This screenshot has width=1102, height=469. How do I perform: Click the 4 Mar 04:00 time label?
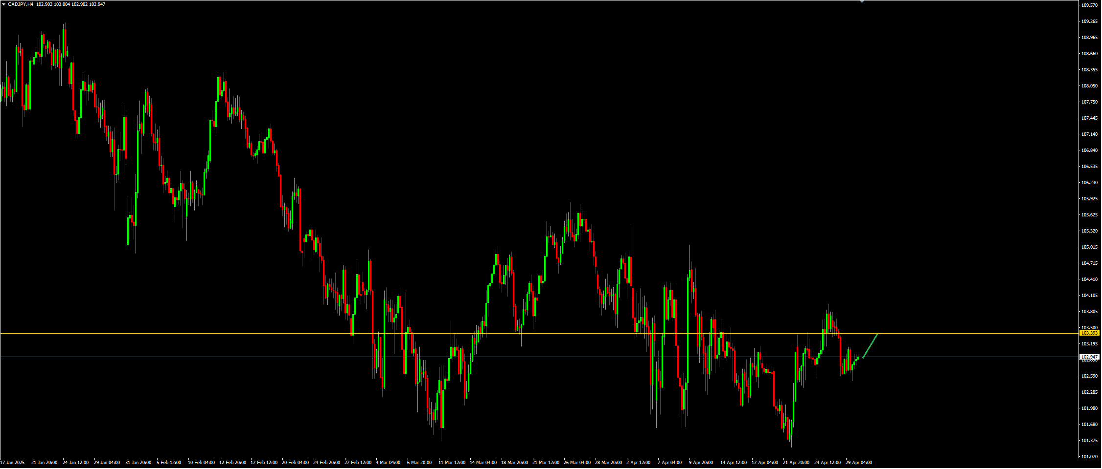388,463
